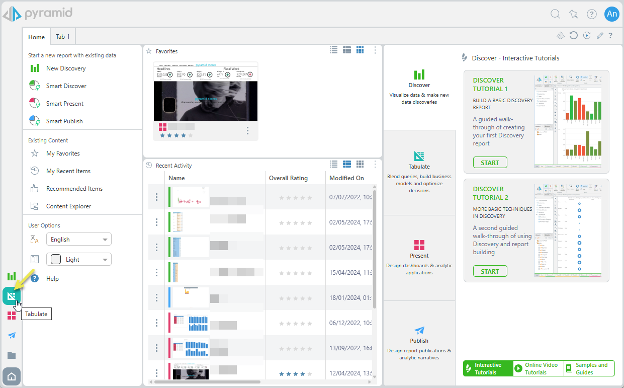Switch to Tab 1
This screenshot has width=624, height=388.
(x=63, y=37)
